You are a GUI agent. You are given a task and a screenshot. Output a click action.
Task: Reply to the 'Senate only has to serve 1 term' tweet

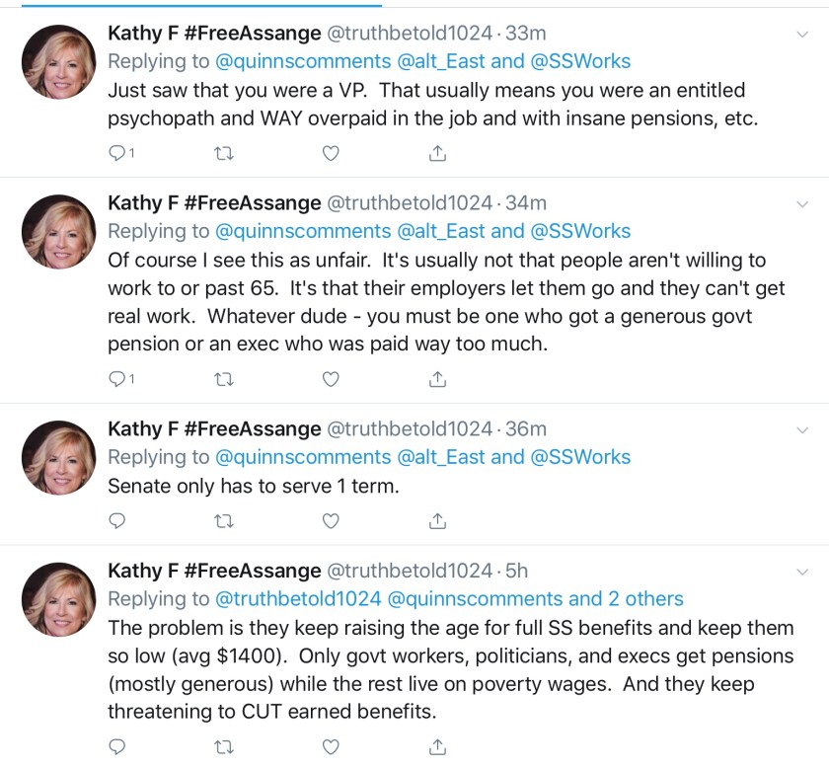[116, 520]
